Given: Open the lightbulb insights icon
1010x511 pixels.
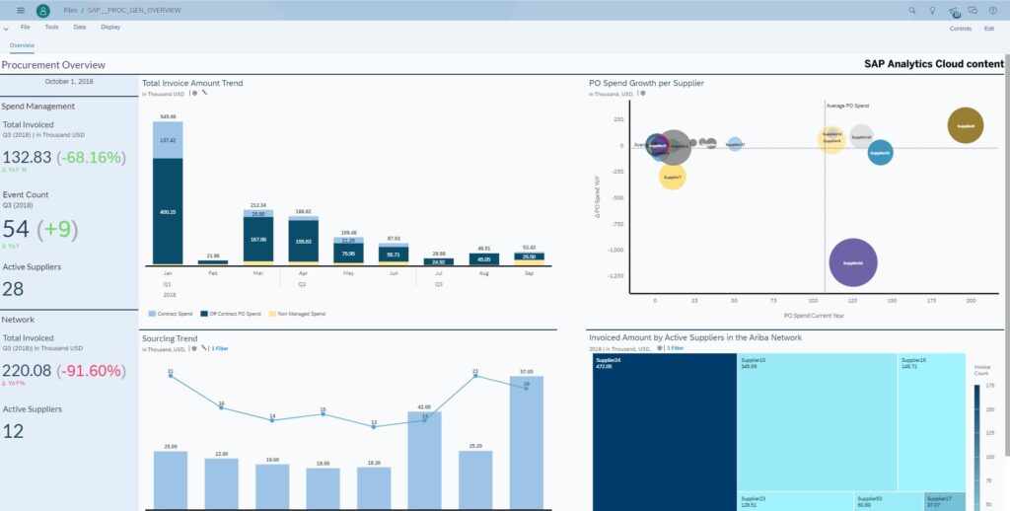Looking at the screenshot, I should [932, 10].
